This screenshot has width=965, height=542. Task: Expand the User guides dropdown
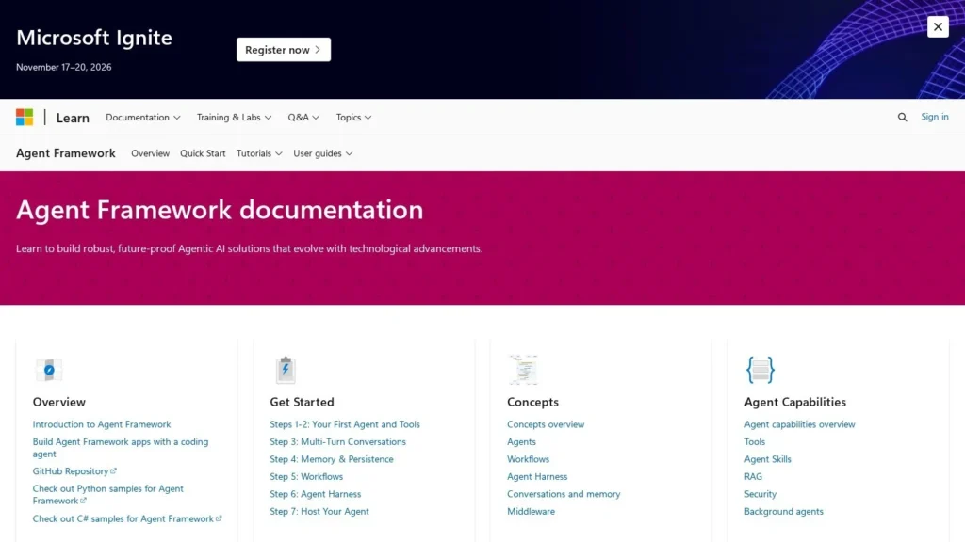(322, 153)
